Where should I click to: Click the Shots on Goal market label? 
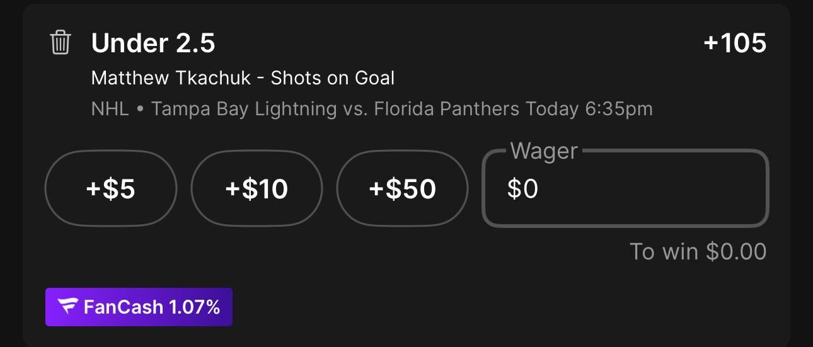coord(333,78)
